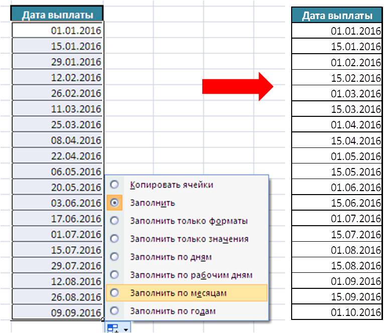This screenshot has width=384, height=333.
Task: Click right cell with 01.10.2016
Action: [337, 312]
